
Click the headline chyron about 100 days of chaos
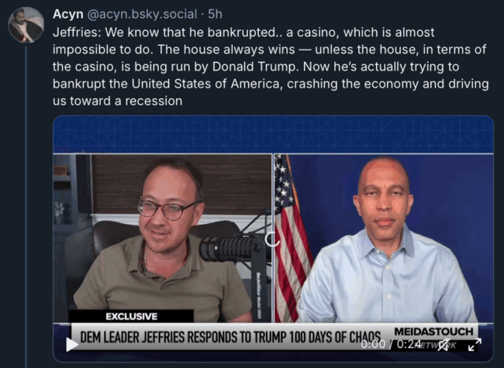[230, 337]
